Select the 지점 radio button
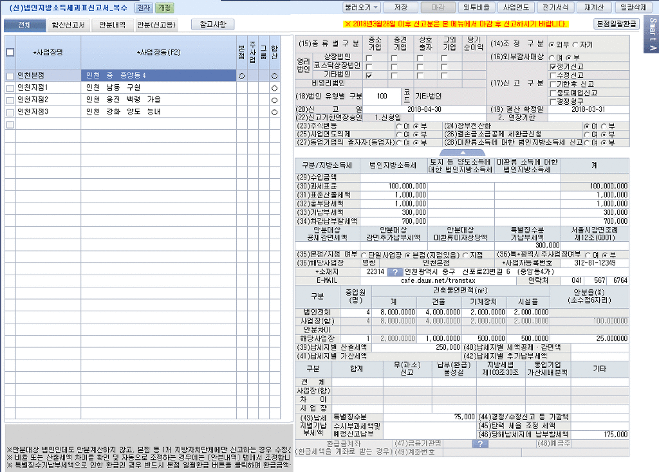 pyautogui.click(x=465, y=255)
